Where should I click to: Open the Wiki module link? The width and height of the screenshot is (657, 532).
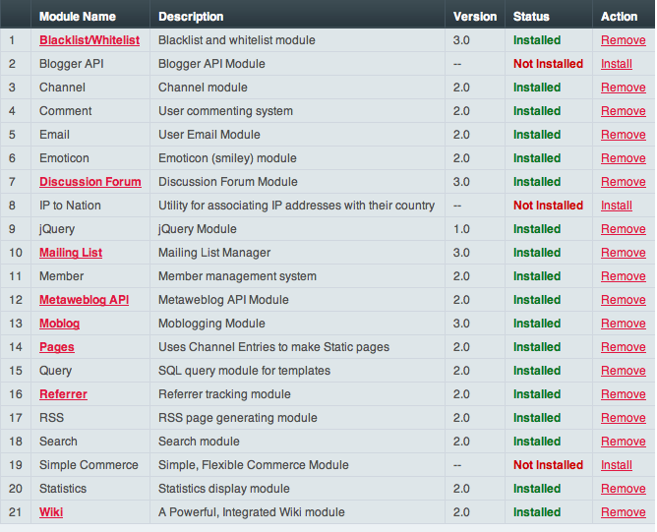pos(51,512)
